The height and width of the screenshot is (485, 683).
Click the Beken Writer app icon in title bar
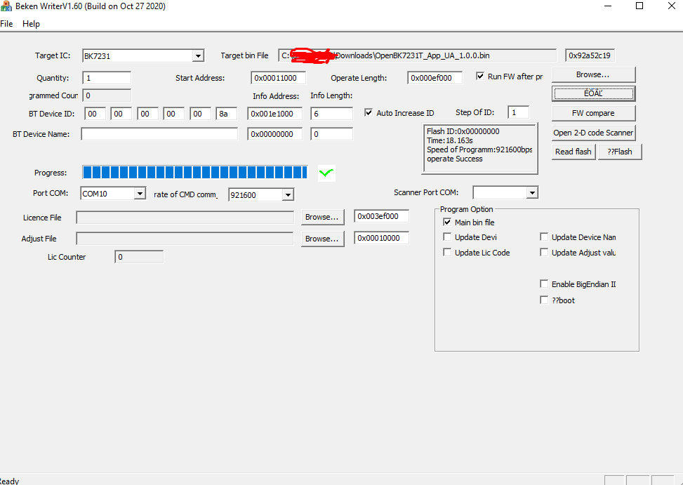click(x=6, y=6)
